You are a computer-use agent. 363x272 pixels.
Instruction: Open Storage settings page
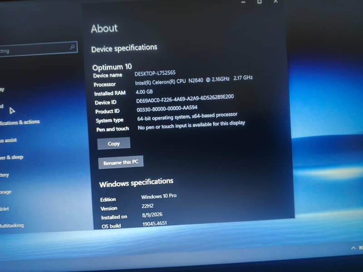[6, 192]
